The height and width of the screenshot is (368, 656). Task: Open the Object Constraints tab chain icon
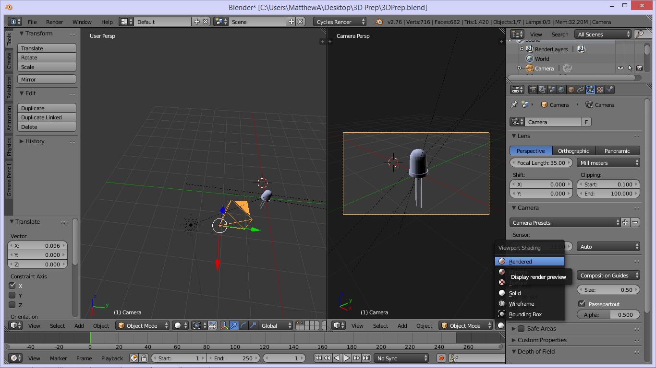pyautogui.click(x=581, y=90)
